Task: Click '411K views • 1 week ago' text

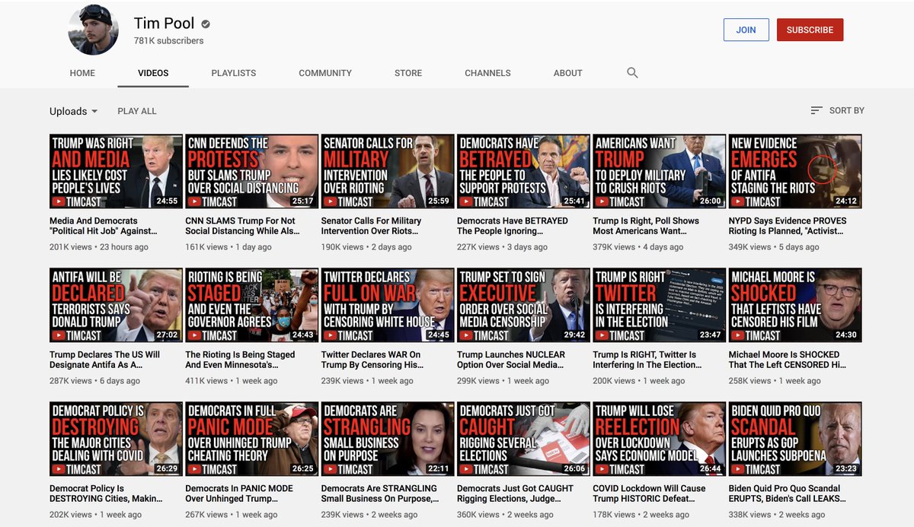Action: [x=231, y=381]
